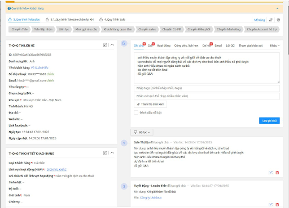
Task: Open the Công việc, lịch hẹn tab
Action: click(x=186, y=46)
